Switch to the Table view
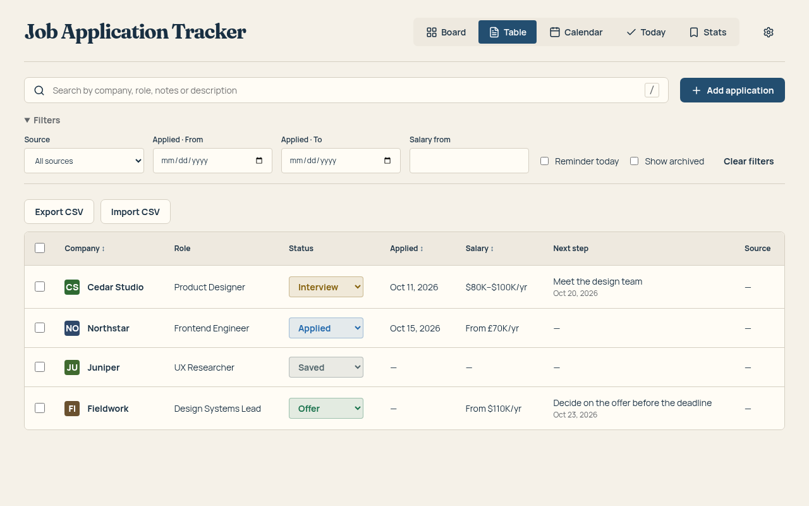Image resolution: width=809 pixels, height=506 pixels. pos(508,32)
